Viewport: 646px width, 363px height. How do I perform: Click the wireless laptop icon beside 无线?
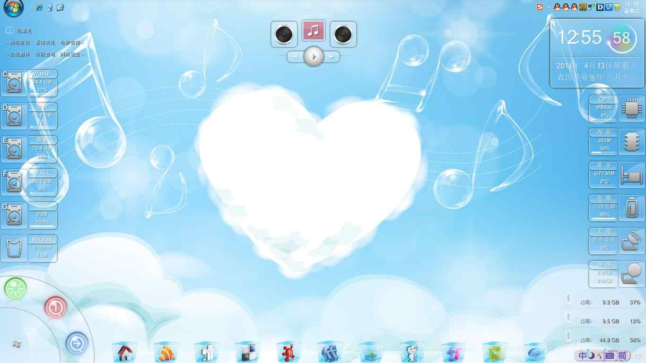click(632, 241)
